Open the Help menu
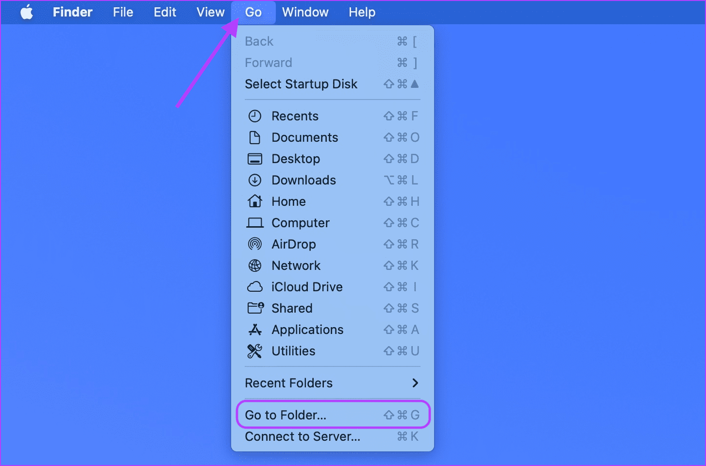This screenshot has height=466, width=706. coord(362,12)
